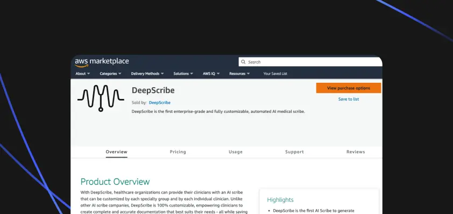453x214 pixels.
Task: Switch to the Usage tab
Action: [236, 152]
